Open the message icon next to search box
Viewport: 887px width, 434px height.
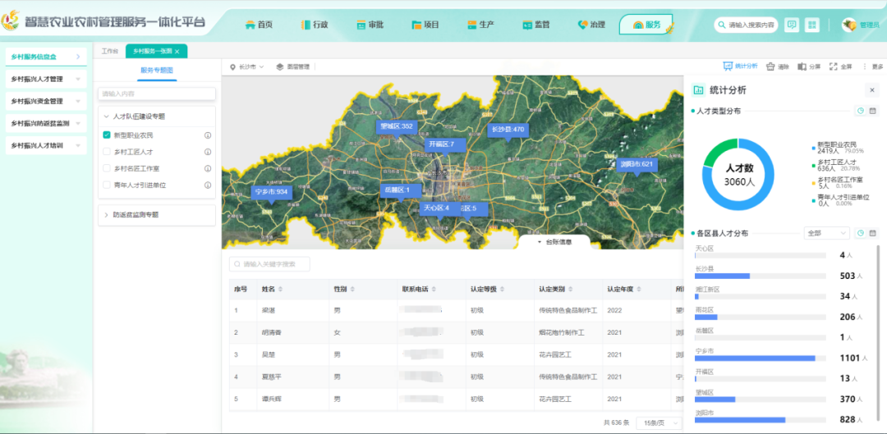click(791, 25)
